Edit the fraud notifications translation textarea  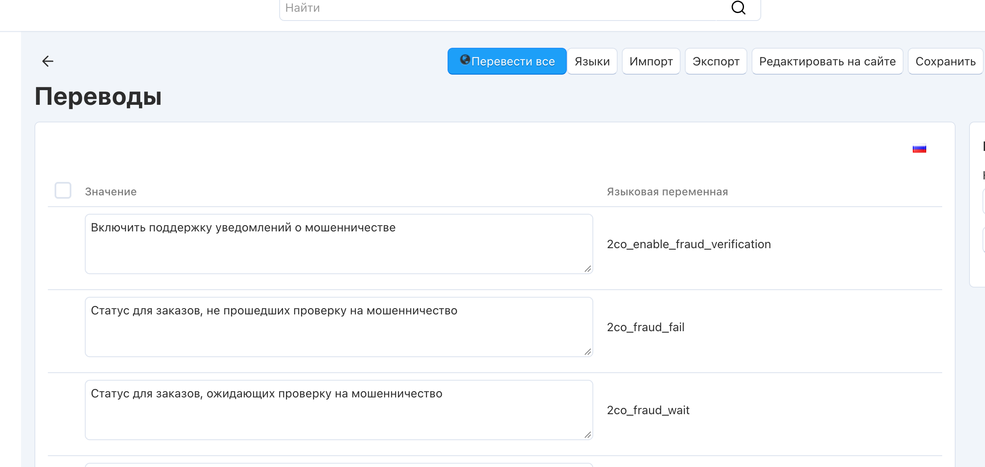coord(339,244)
